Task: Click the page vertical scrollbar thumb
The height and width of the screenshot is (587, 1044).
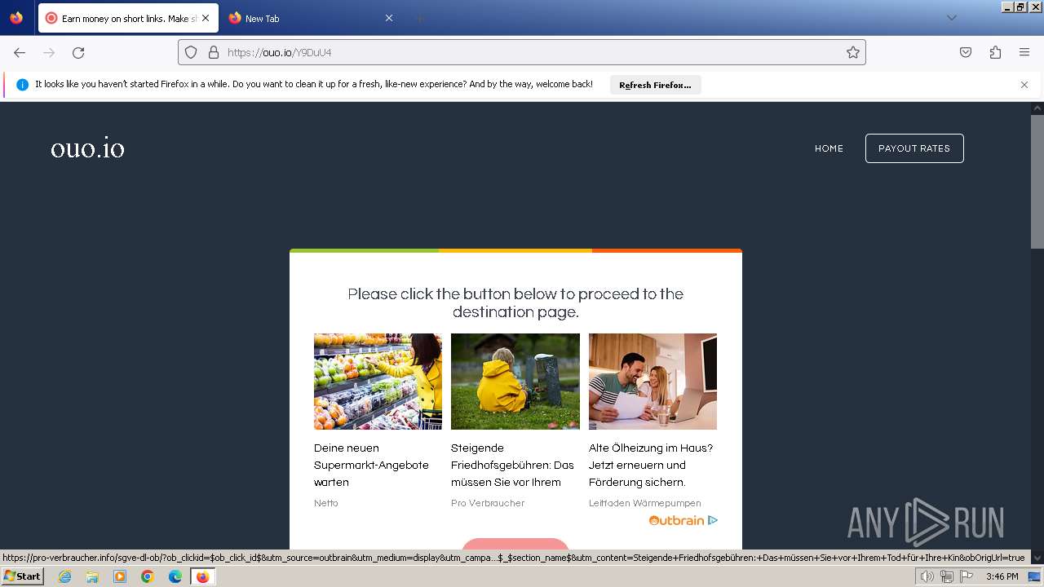Action: pos(1037,181)
